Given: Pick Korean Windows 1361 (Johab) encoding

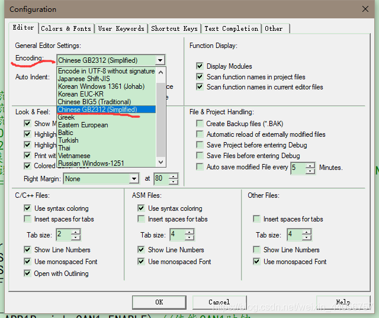Looking at the screenshot, I should tap(107, 86).
